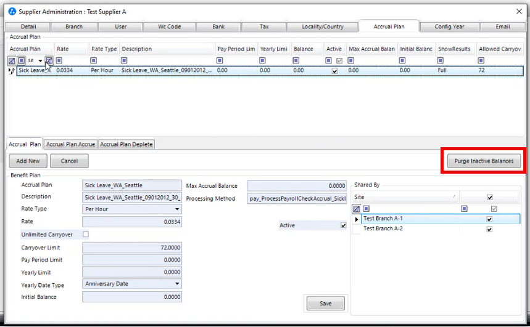Open the Yearly Limi filter operator icon
The image size is (530, 327).
click(262, 60)
